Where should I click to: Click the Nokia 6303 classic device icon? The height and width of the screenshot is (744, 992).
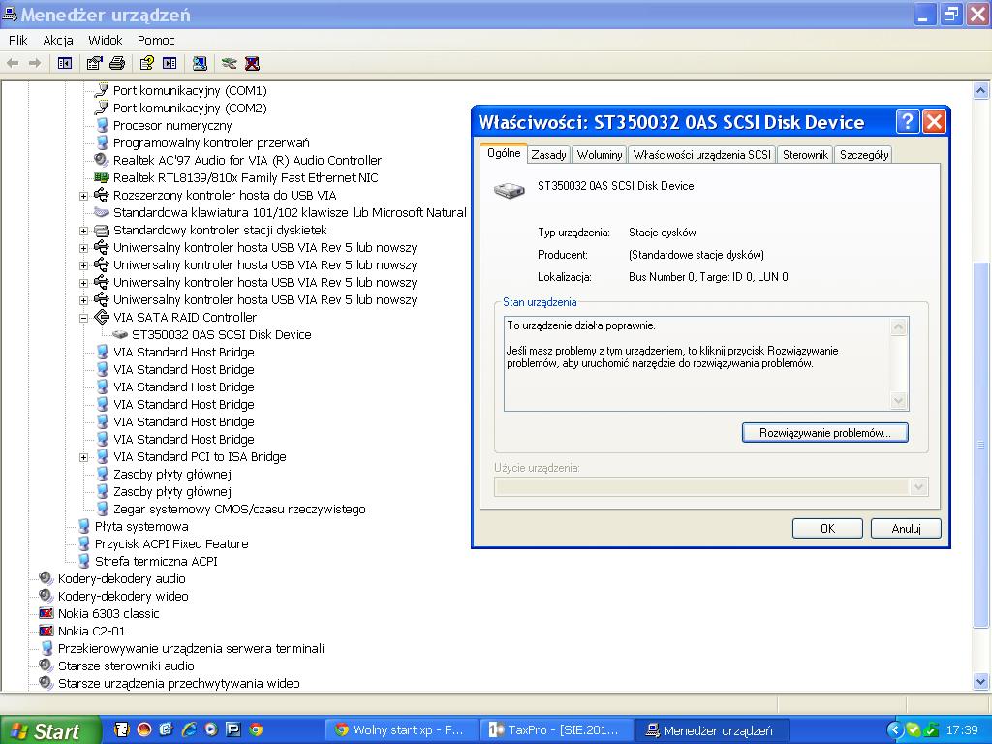click(46, 613)
